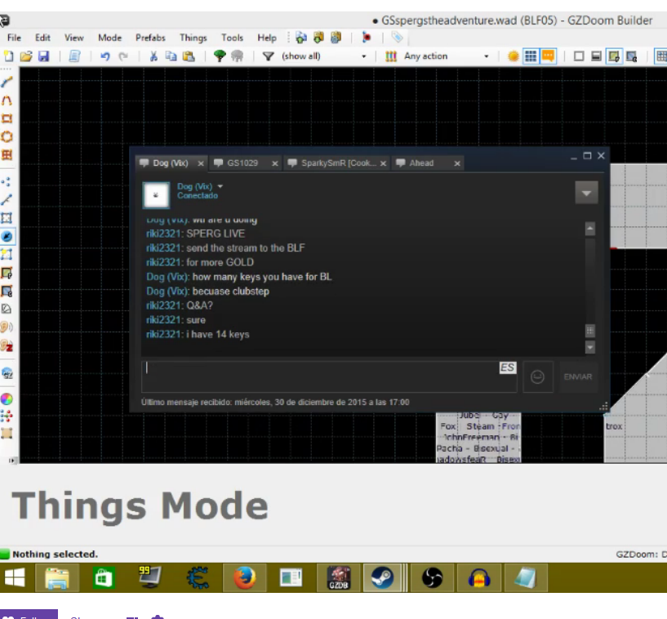The image size is (667, 619).
Task: Copy the selection
Action: (171, 56)
